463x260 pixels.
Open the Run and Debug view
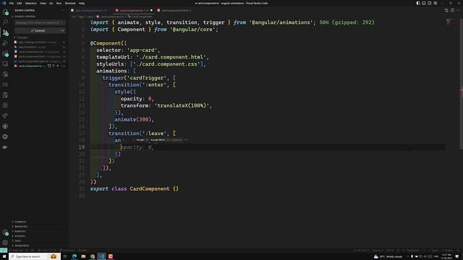coord(5,43)
